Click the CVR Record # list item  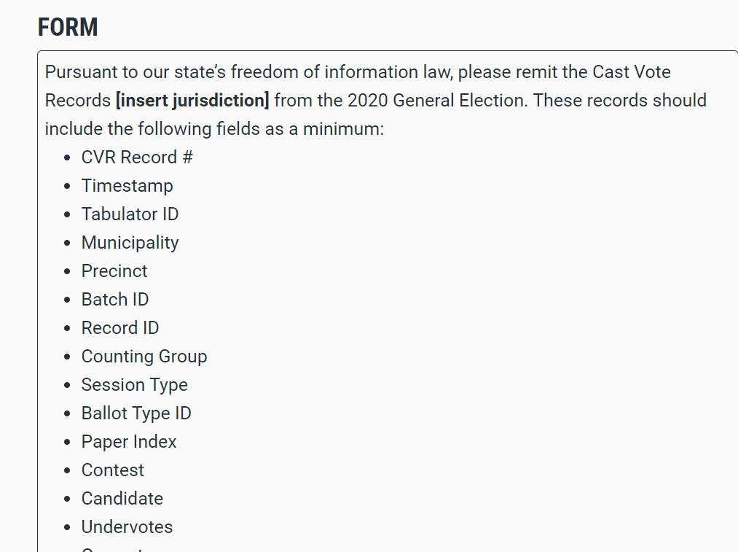(x=137, y=158)
